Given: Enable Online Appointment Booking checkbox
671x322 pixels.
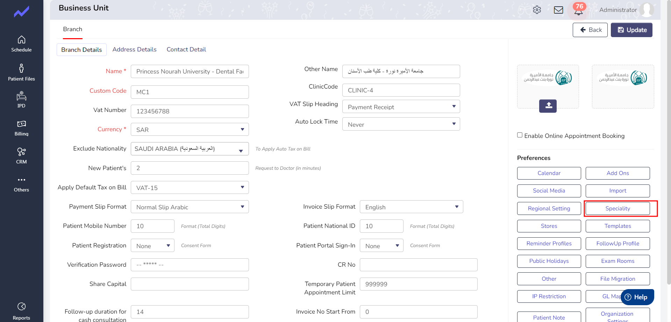Looking at the screenshot, I should 520,135.
